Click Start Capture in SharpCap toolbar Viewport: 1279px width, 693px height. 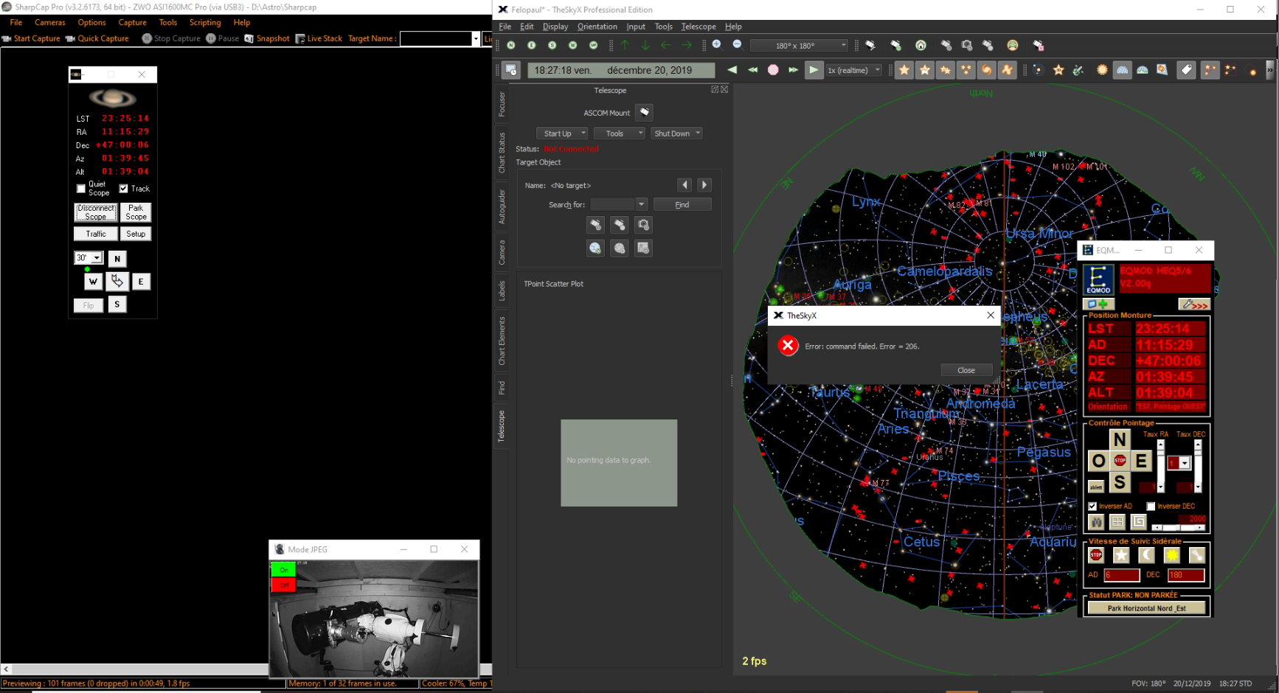tap(31, 38)
